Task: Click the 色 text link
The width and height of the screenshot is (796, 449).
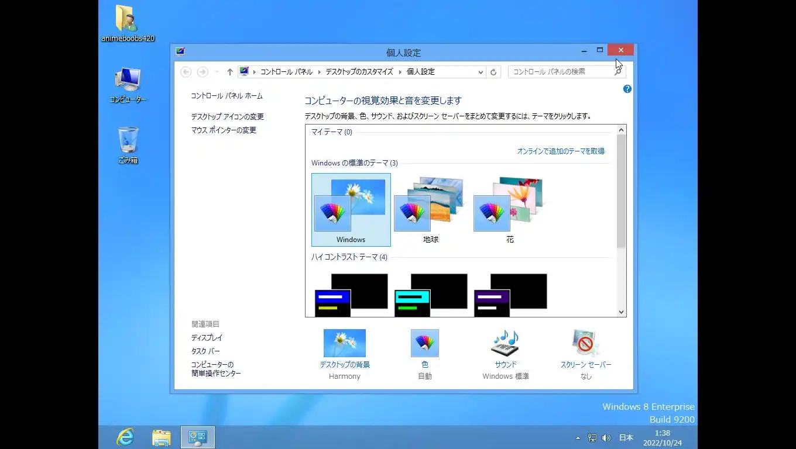Action: tap(425, 365)
